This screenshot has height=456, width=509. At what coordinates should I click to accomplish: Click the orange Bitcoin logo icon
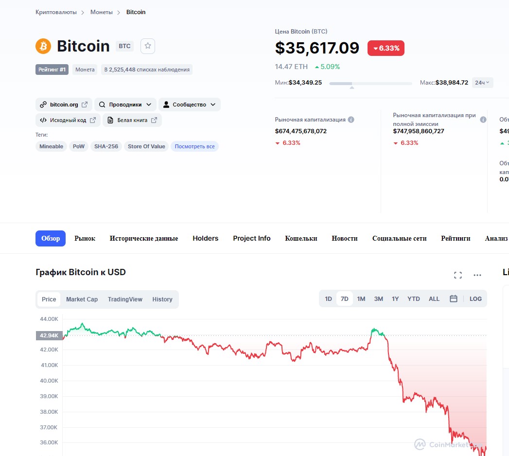43,46
